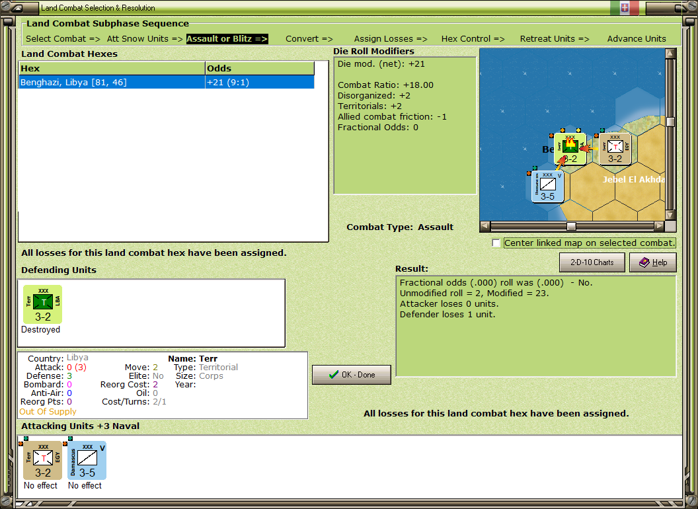The height and width of the screenshot is (509, 698).
Task: Click Assign Losses subphase
Action: point(391,39)
